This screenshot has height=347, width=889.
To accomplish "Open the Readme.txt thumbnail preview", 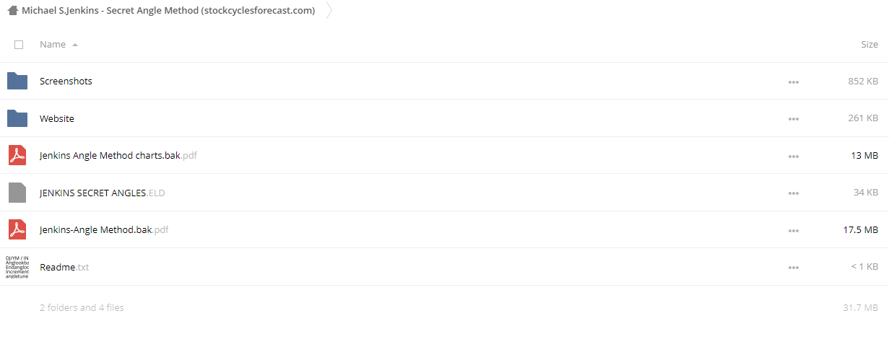I will (17, 267).
